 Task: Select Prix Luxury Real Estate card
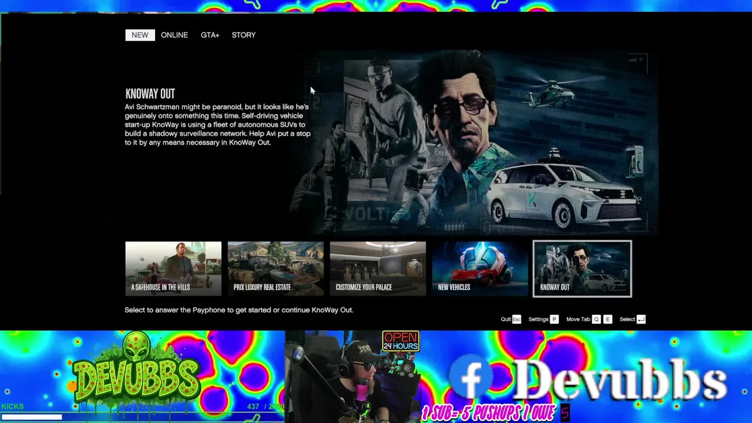pos(276,268)
